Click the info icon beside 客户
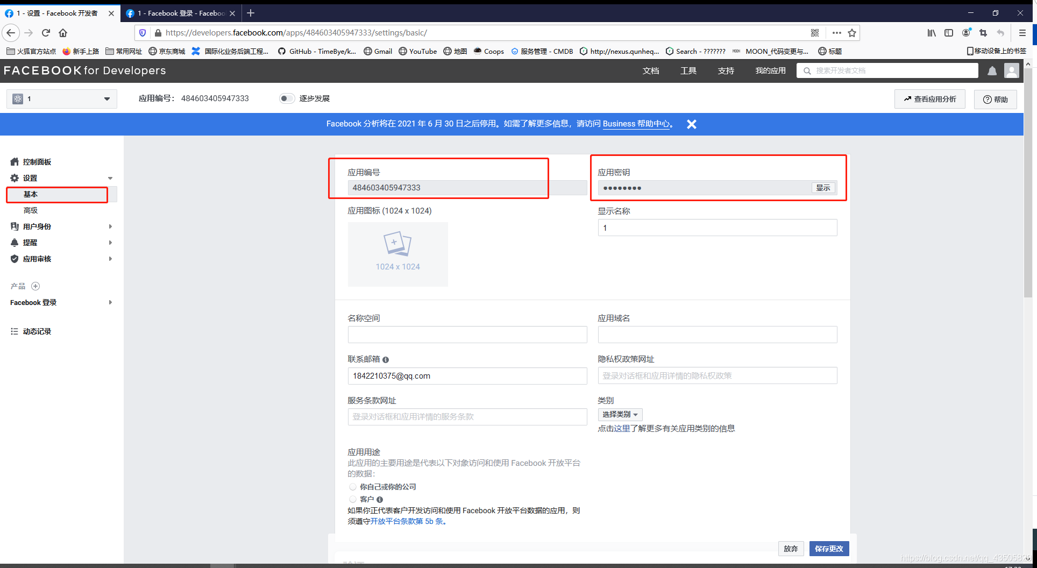The width and height of the screenshot is (1037, 568). point(380,500)
